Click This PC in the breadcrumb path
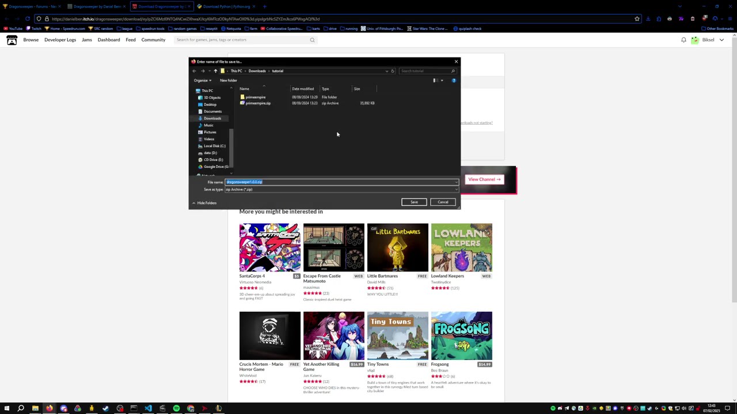Image resolution: width=737 pixels, height=414 pixels. point(236,71)
